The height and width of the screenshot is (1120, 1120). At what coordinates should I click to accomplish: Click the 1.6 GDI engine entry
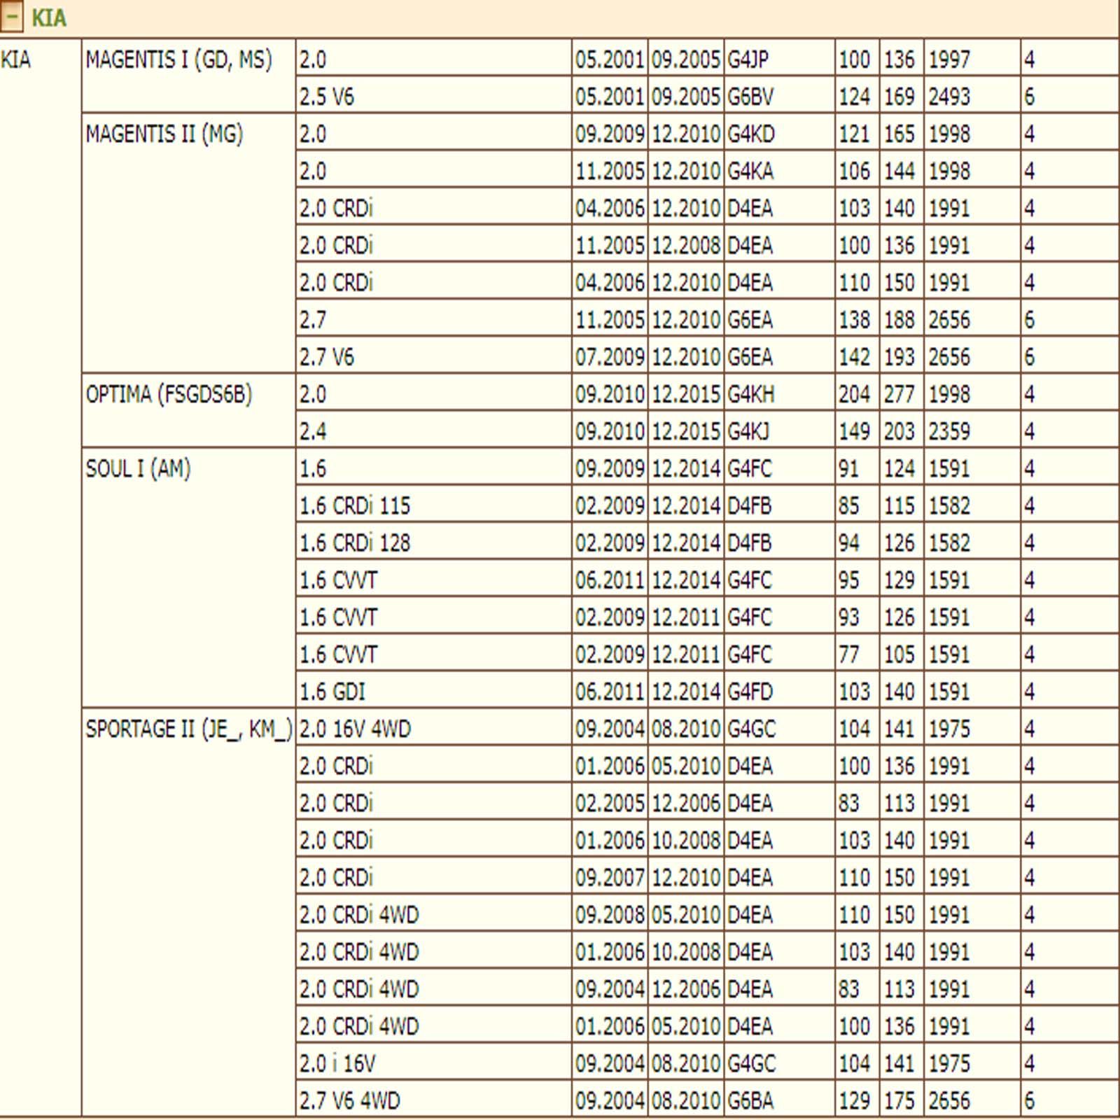coord(332,692)
